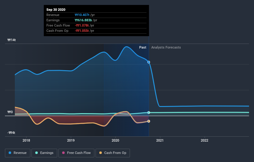Toggle the Revenue legend button

pyautogui.click(x=18, y=153)
